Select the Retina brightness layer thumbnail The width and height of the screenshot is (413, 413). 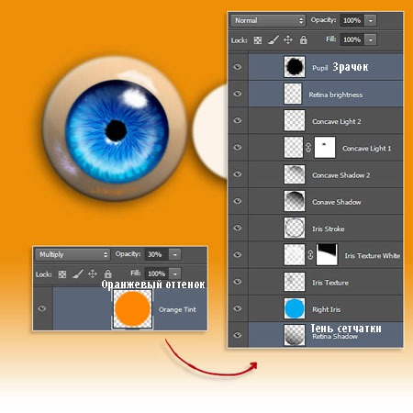(x=293, y=94)
